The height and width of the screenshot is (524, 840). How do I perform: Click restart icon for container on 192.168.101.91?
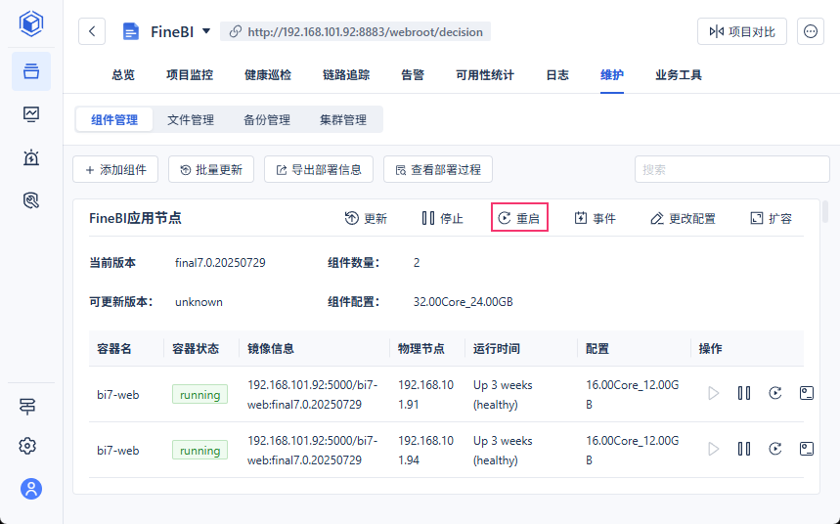pyautogui.click(x=775, y=393)
